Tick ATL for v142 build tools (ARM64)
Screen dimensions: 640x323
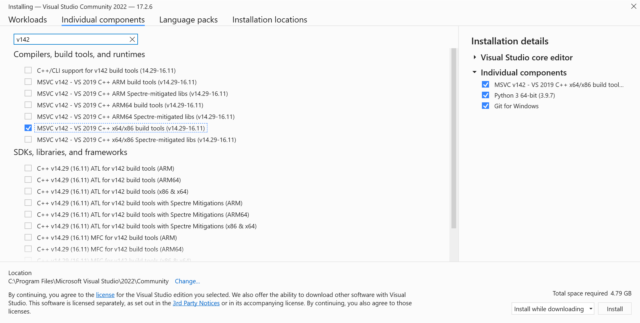click(x=28, y=180)
